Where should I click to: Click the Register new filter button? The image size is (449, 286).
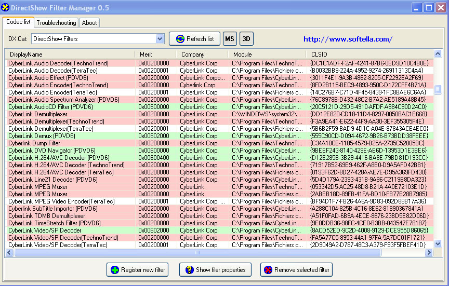(x=137, y=270)
